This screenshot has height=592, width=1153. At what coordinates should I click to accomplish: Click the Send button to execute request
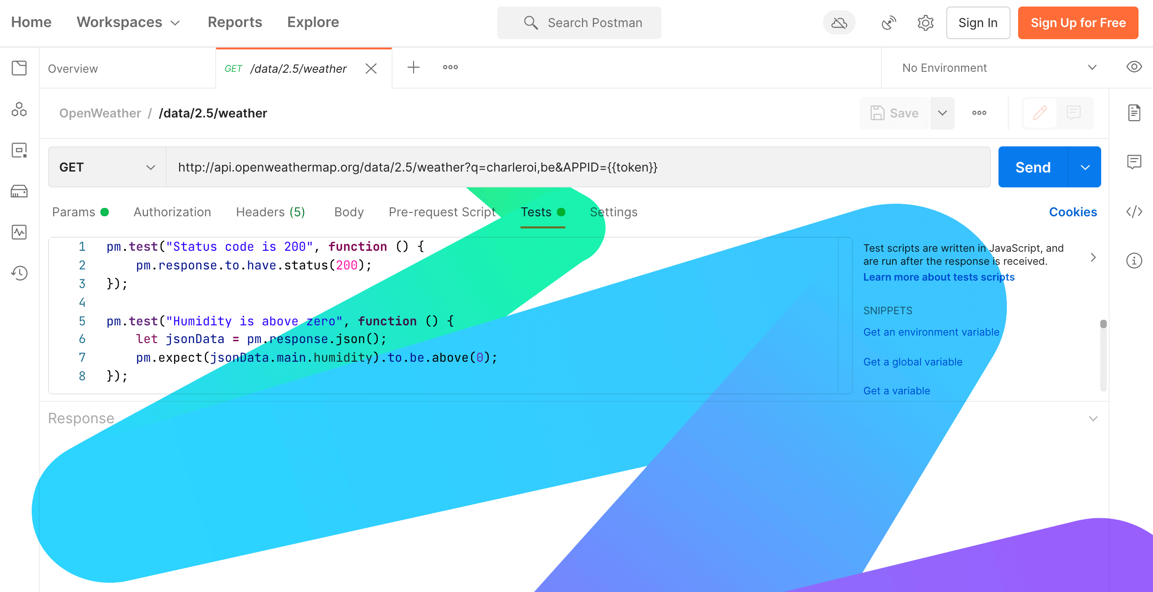pyautogui.click(x=1033, y=167)
